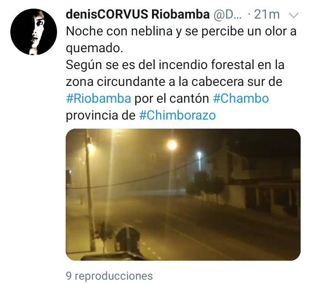Click the 9 reproducciones view count
Viewport: 311px width, 284px height.
[x=109, y=276]
